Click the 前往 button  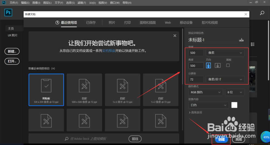[x=135, y=139]
